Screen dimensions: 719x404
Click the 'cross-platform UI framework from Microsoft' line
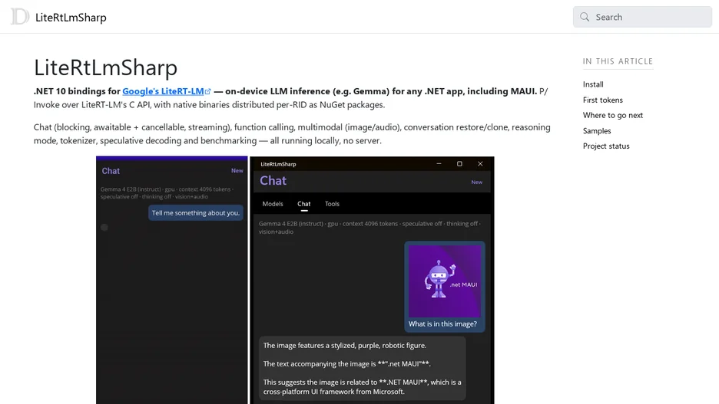tap(334, 392)
